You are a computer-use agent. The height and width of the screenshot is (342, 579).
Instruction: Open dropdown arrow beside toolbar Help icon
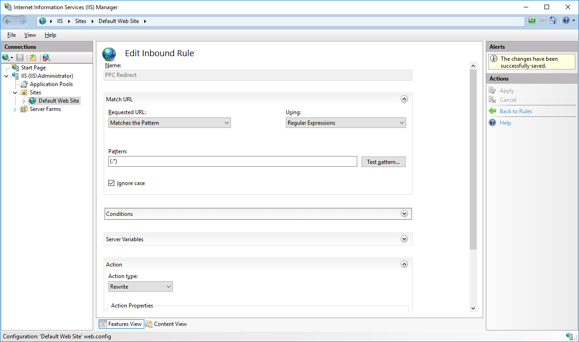coord(573,21)
